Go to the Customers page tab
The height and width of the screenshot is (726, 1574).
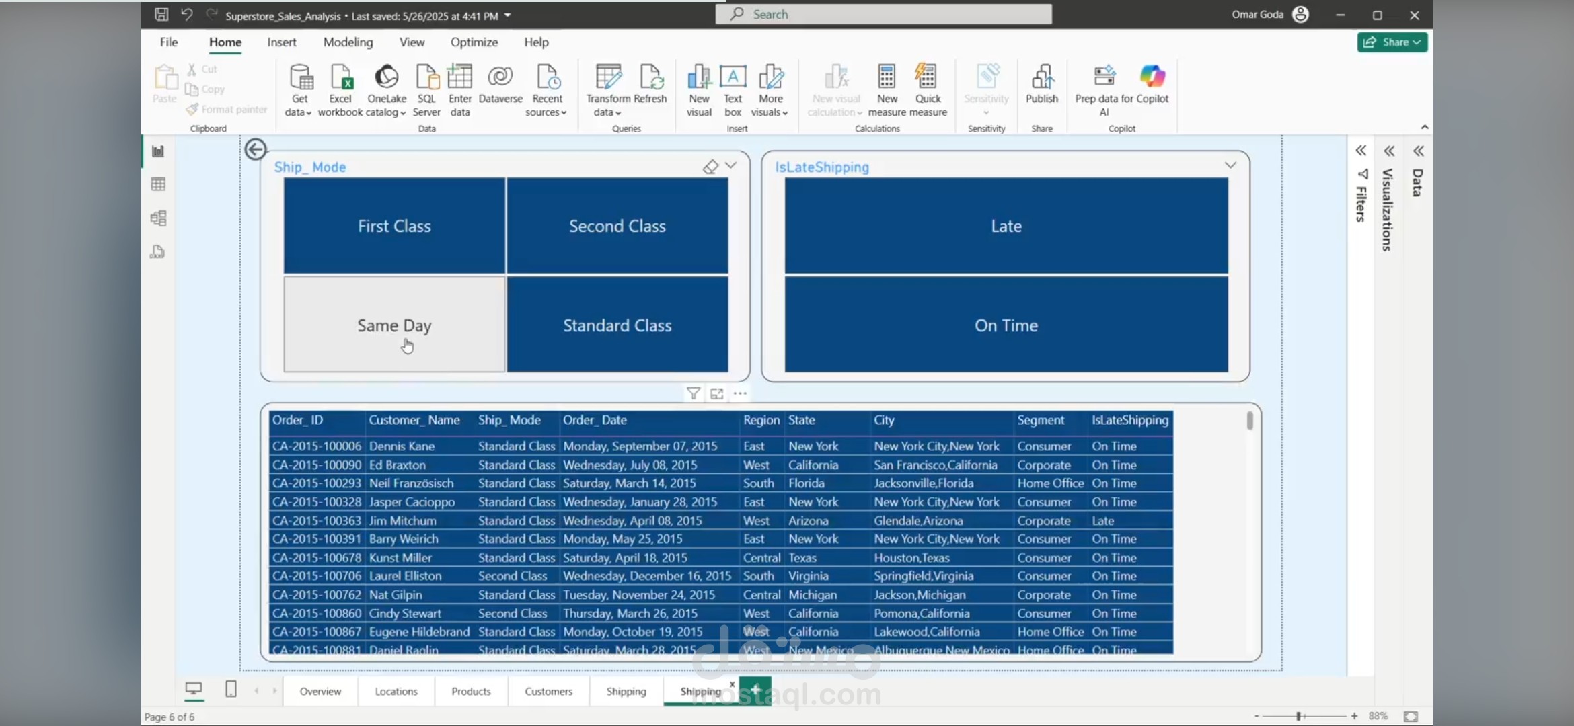click(x=549, y=691)
